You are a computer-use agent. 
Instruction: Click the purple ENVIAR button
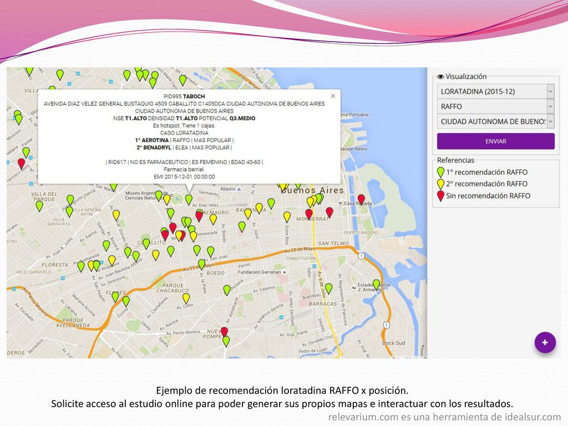point(495,141)
